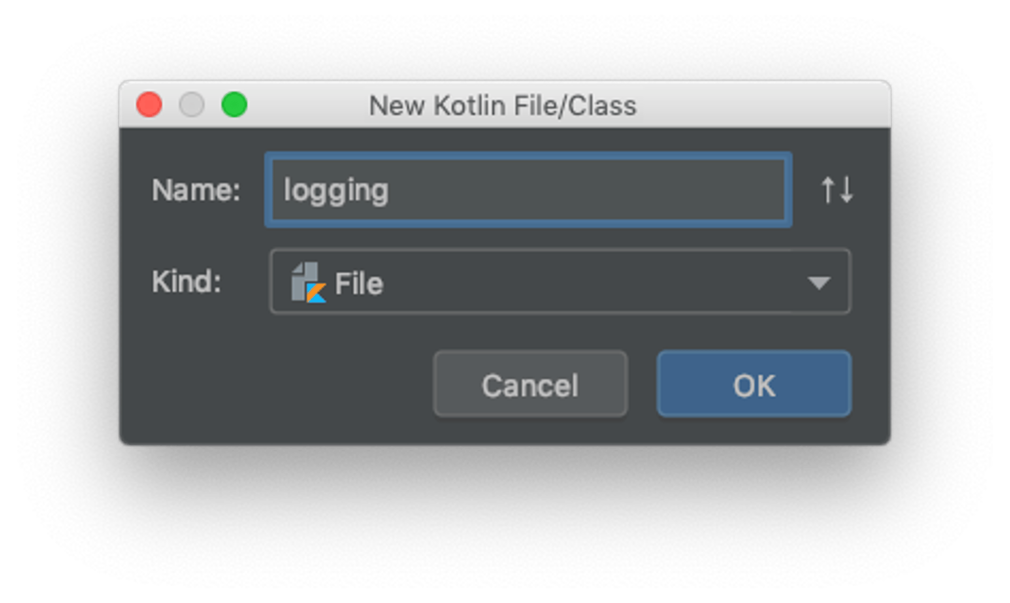Click the New Kotlin File/Class title text

tap(502, 106)
